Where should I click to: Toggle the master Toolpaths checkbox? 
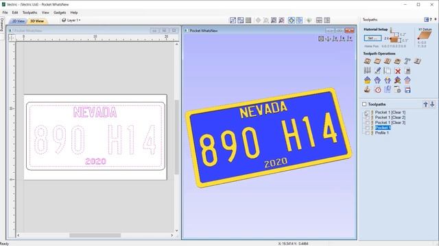pyautogui.click(x=364, y=104)
